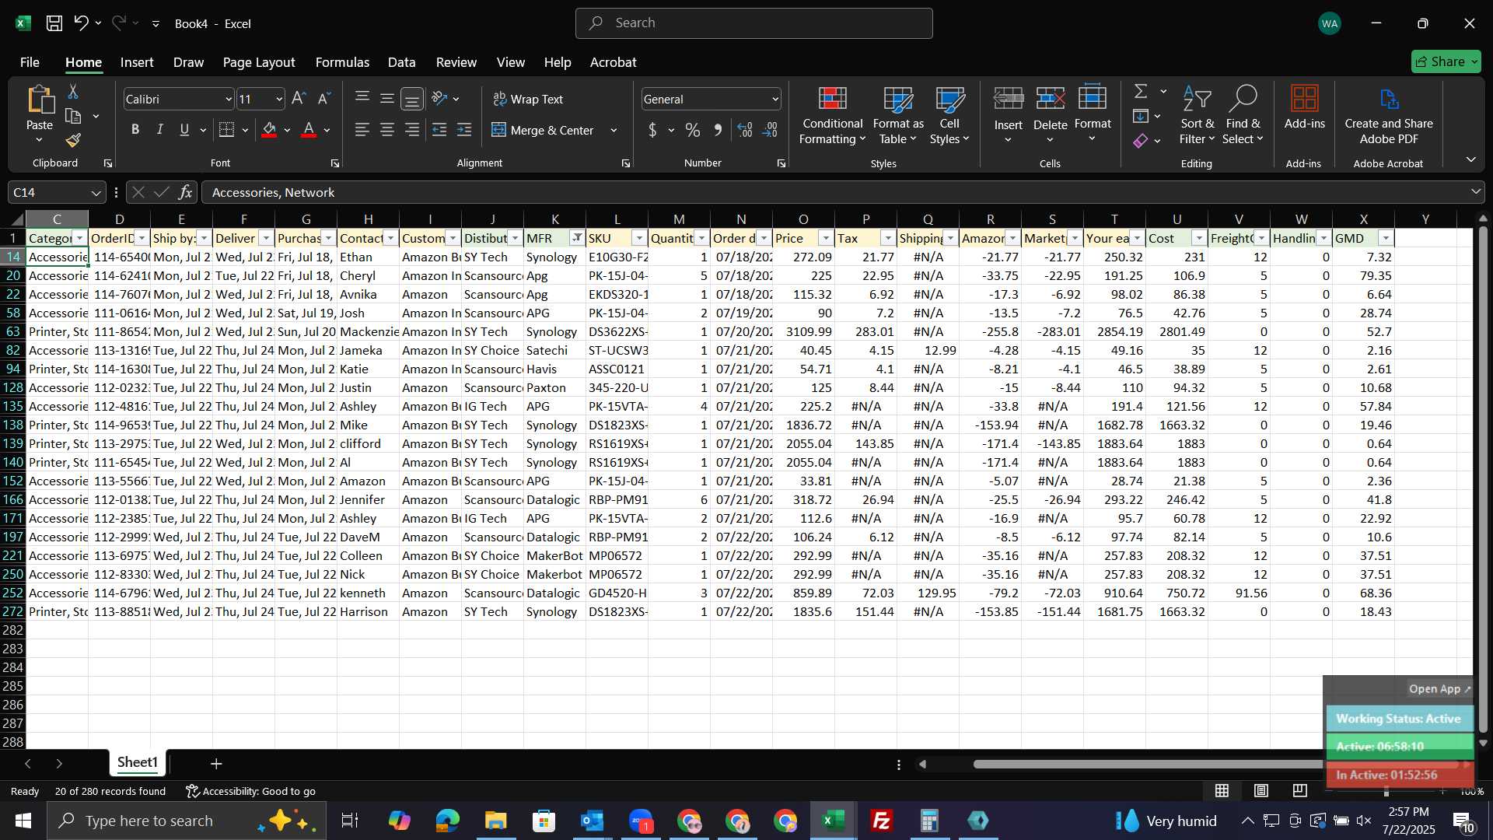
Task: Click the Undo arrow icon
Action: [81, 23]
